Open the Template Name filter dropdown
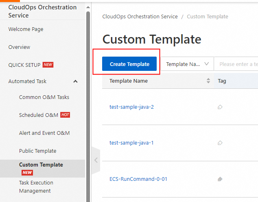This screenshot has width=258, height=202. (188, 64)
